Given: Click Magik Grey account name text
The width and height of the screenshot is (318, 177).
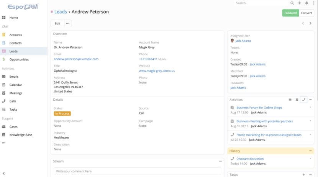Looking at the screenshot, I should tap(147, 47).
